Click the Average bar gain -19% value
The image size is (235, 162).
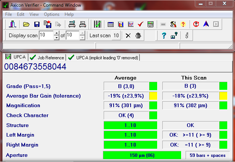(x=126, y=96)
